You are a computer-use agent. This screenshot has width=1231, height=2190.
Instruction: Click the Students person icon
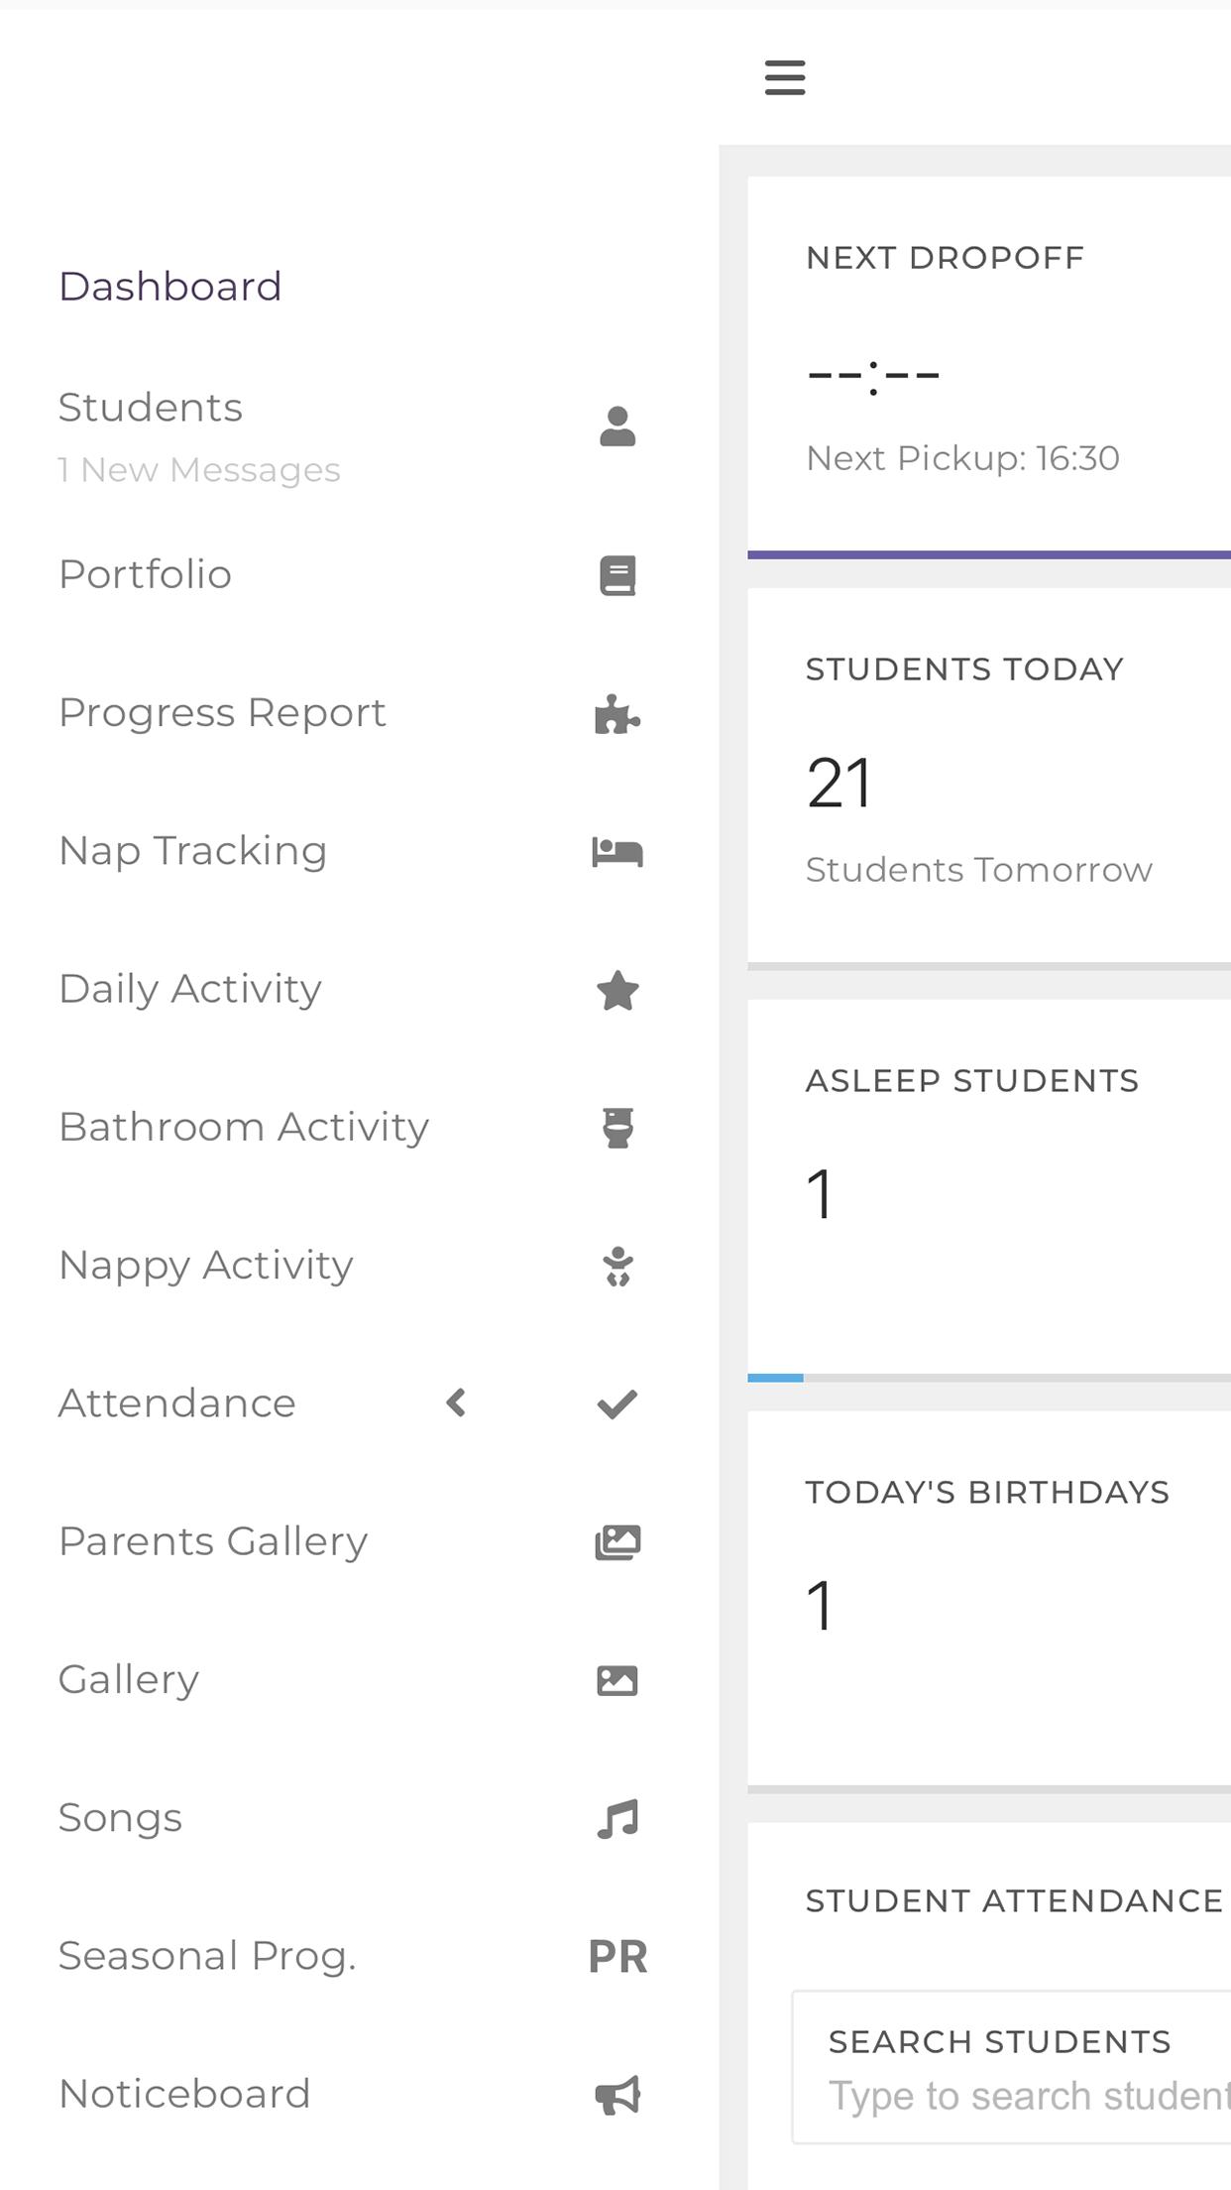[617, 426]
